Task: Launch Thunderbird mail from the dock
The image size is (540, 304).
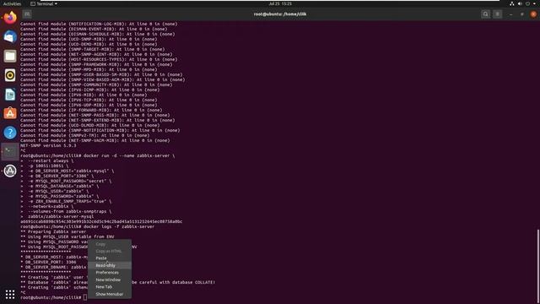Action: coord(10,36)
